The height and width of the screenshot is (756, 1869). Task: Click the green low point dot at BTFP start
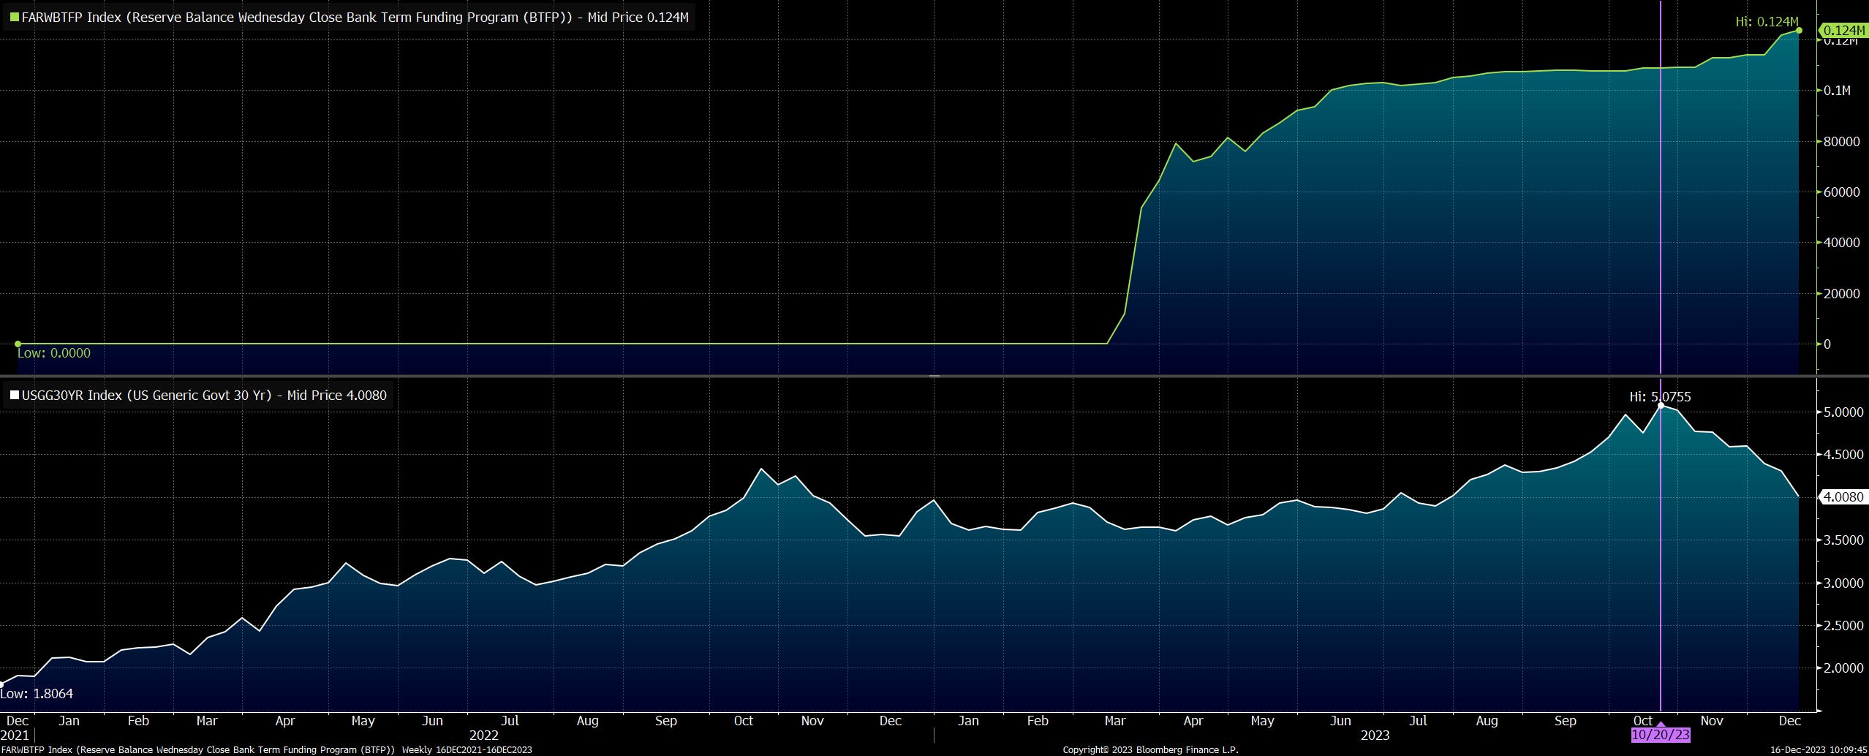coord(18,344)
